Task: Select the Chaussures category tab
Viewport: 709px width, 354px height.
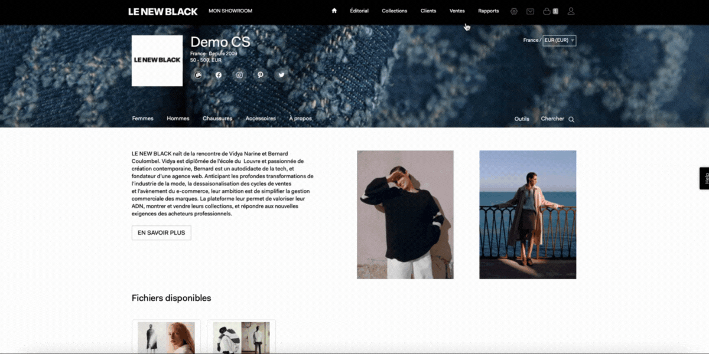Action: tap(217, 119)
